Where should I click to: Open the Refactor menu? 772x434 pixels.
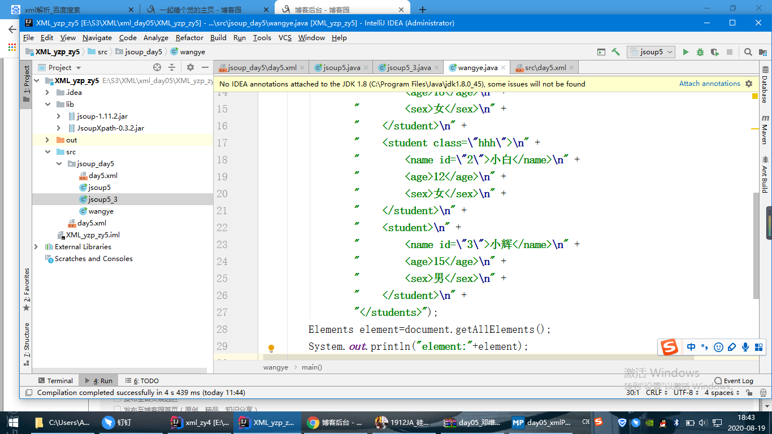(189, 38)
